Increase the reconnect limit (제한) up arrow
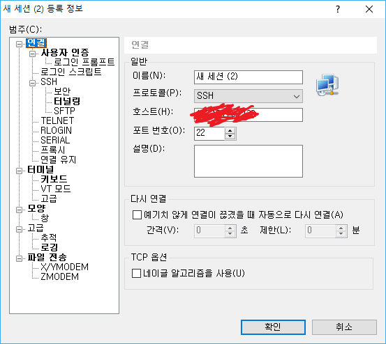386x344 pixels. (341, 228)
